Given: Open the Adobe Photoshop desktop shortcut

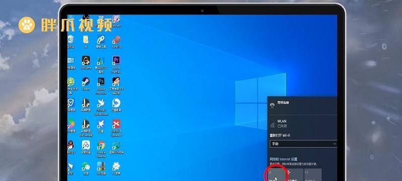Looking at the screenshot, I should pyautogui.click(x=101, y=85).
